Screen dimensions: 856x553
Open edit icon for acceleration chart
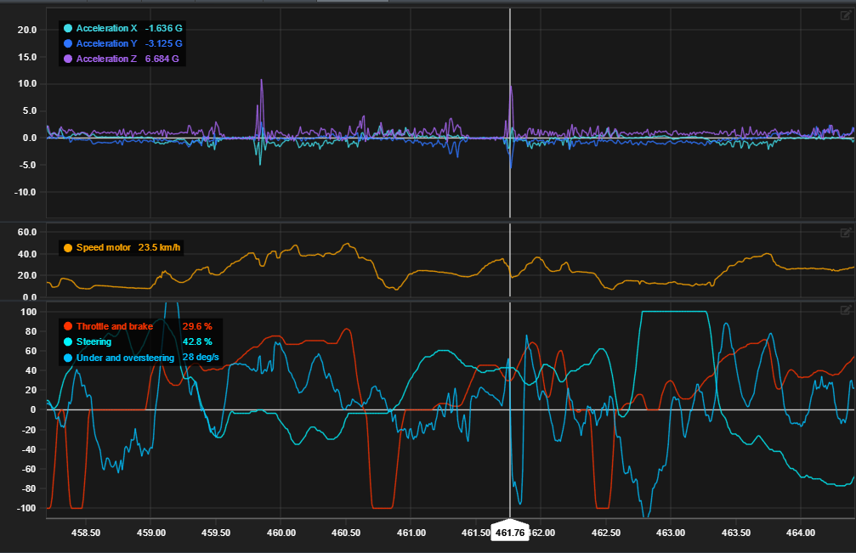pyautogui.click(x=846, y=15)
